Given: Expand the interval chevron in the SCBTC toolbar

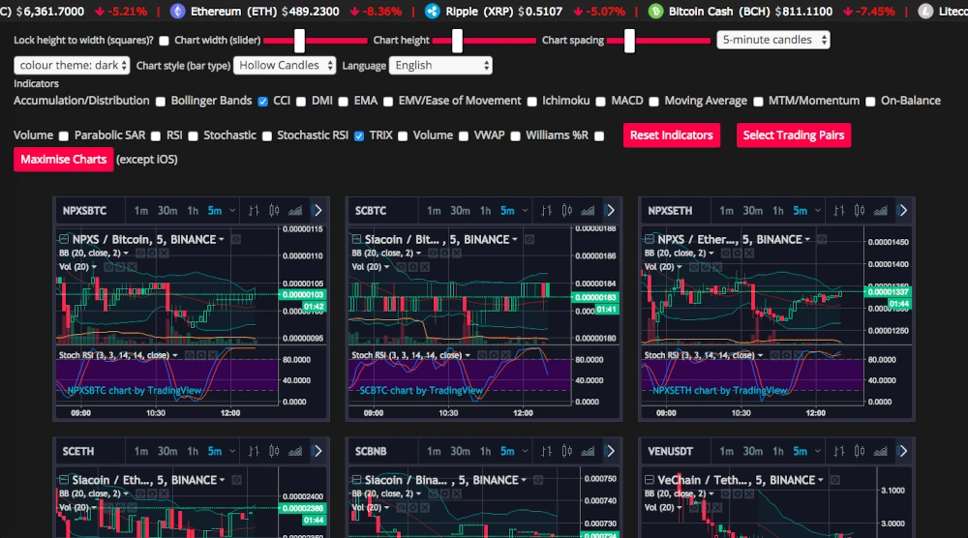Looking at the screenshot, I should [x=525, y=211].
